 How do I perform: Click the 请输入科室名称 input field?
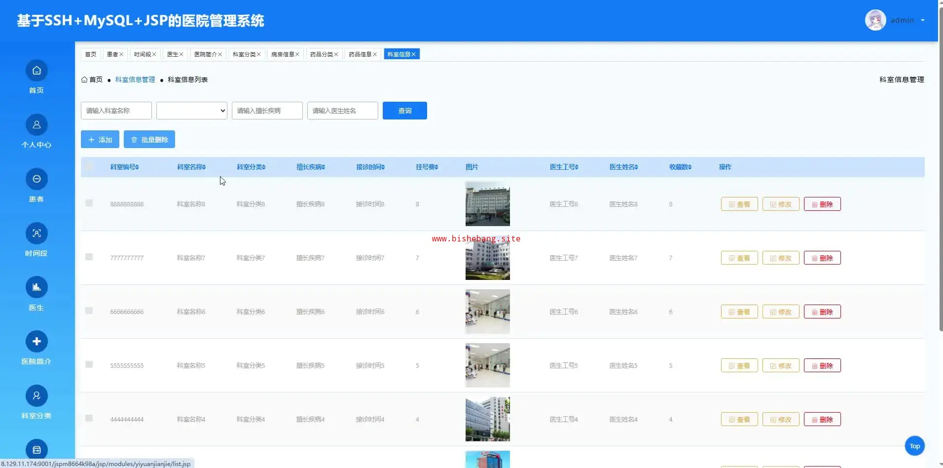coord(116,111)
